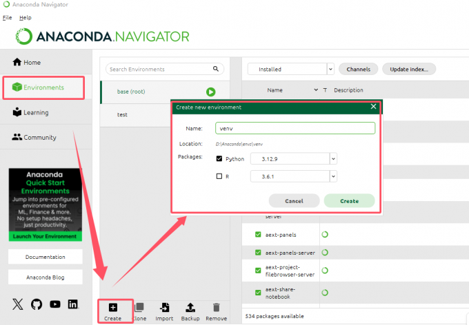This screenshot has width=469, height=325.
Task: Click the Import environment icon
Action: 165,307
